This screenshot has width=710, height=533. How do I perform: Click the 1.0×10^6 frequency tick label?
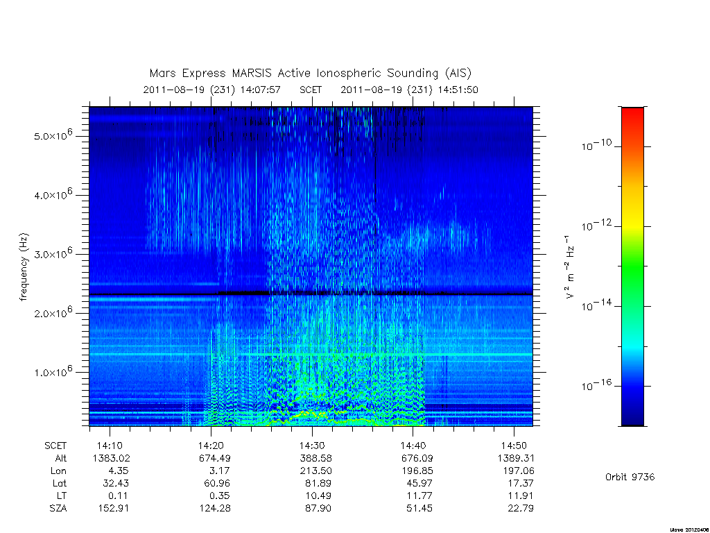pos(53,372)
